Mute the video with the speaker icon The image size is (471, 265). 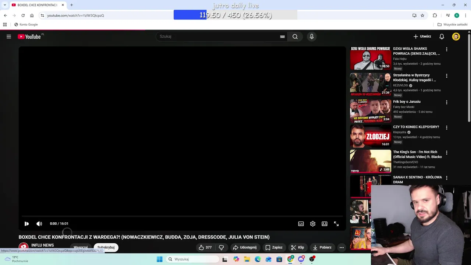point(39,224)
